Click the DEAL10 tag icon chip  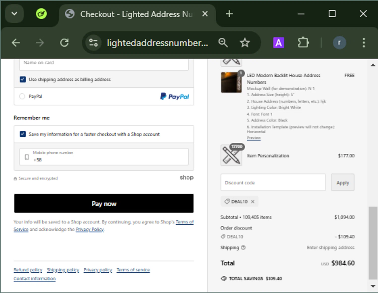pyautogui.click(x=227, y=201)
